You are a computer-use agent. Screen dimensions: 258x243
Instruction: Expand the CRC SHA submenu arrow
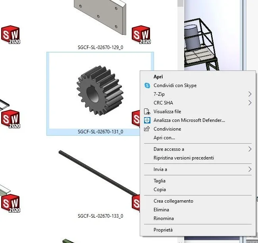pyautogui.click(x=250, y=103)
